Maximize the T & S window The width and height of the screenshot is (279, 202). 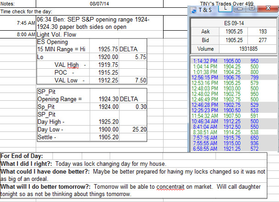coord(252,8)
